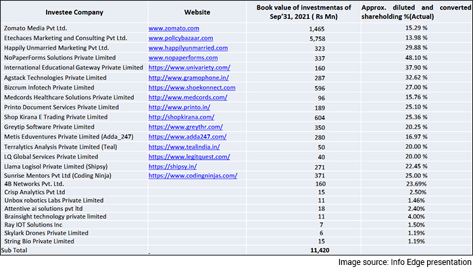Select Agstack Technologies Private Limited cell

coord(55,78)
